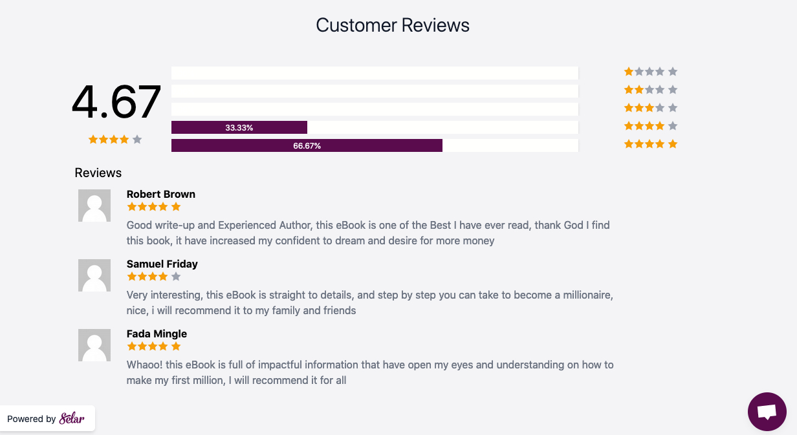797x435 pixels.
Task: Click Samuel Friday's avatar image
Action: tap(94, 275)
